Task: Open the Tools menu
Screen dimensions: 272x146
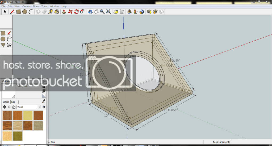Action: point(44,6)
